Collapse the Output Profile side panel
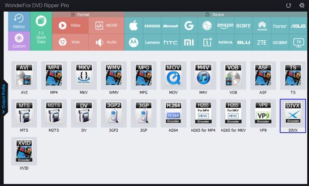Viewport: 309px width, 186px height. point(4,98)
